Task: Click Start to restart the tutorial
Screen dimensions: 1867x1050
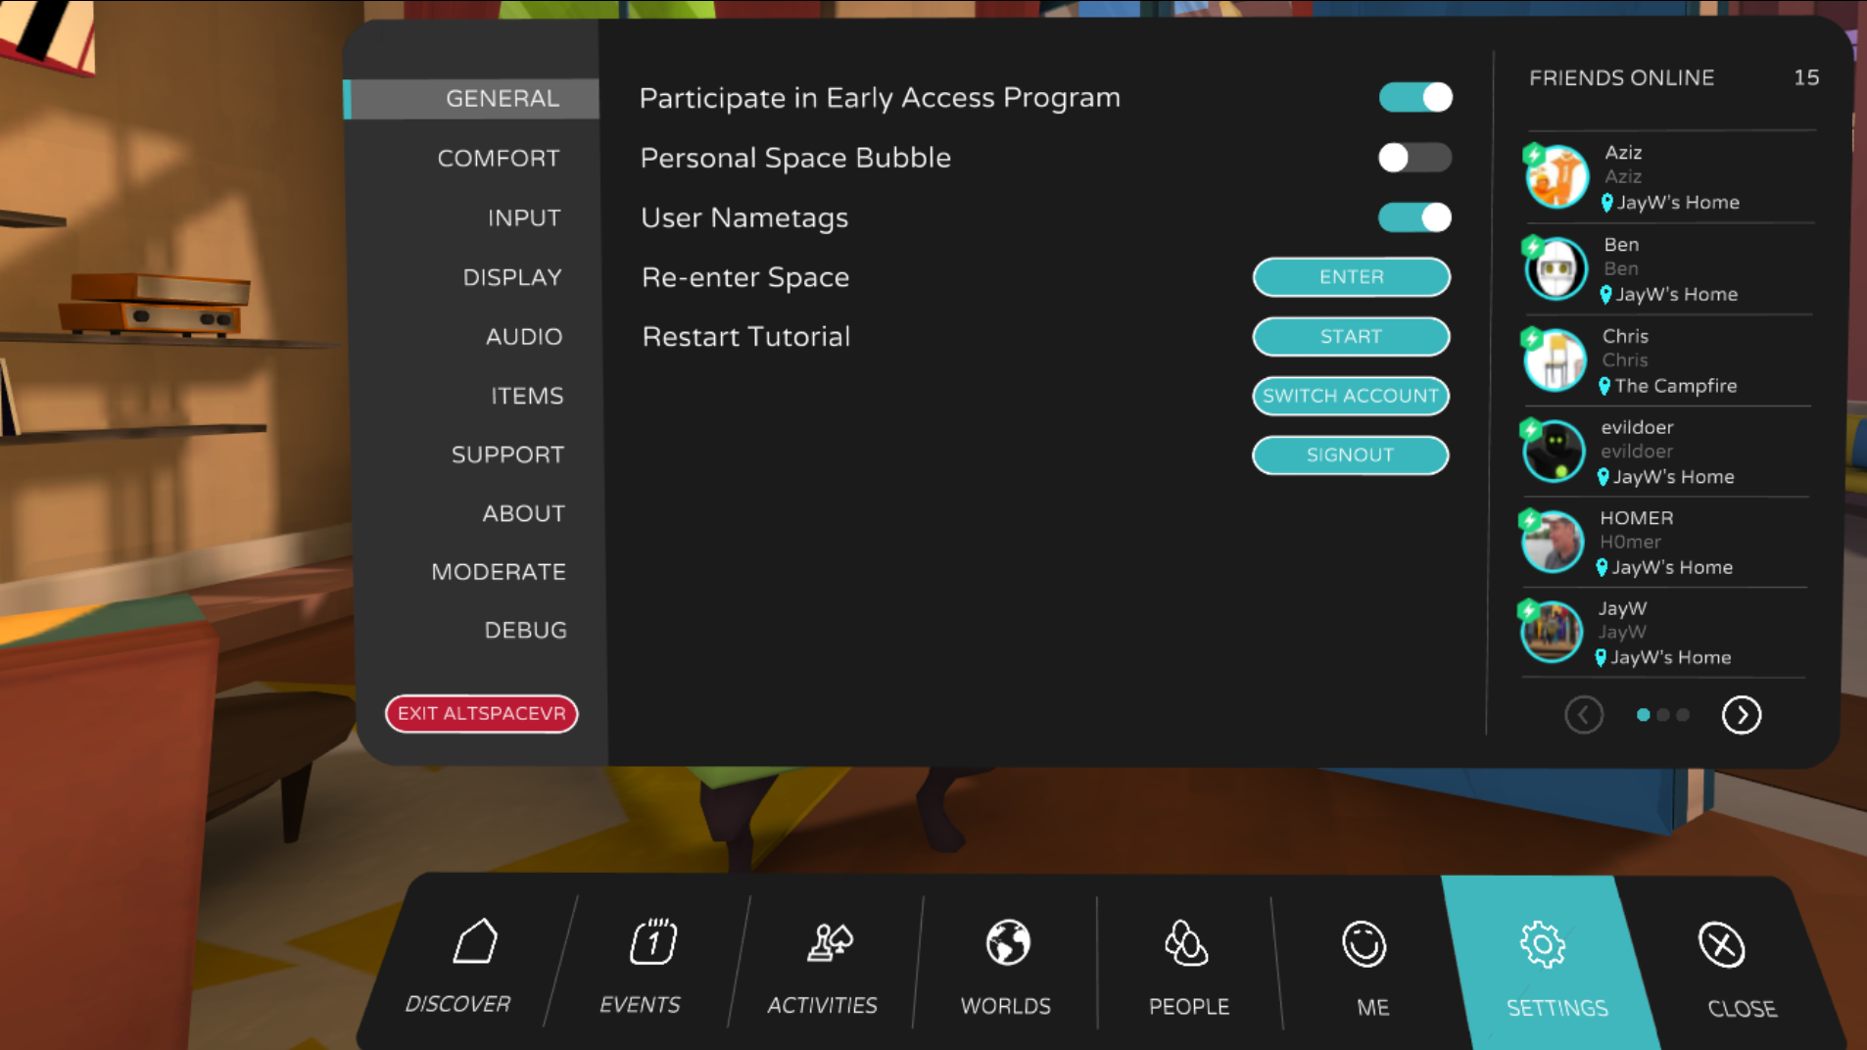Action: [1351, 337]
